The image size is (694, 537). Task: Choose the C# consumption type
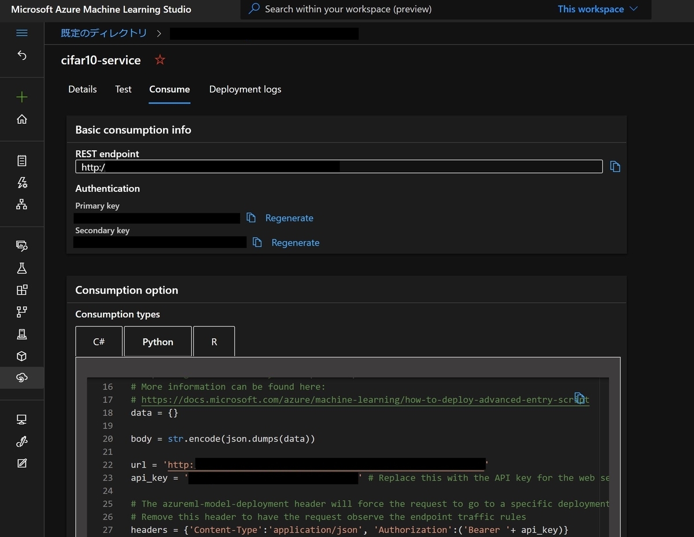point(99,342)
